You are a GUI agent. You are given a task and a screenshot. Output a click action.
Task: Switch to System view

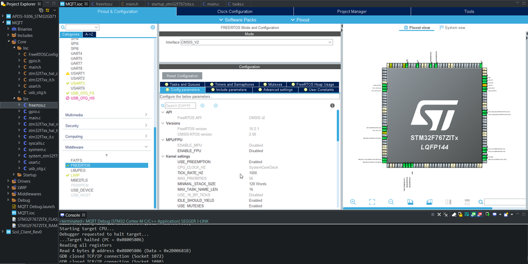pyautogui.click(x=452, y=27)
